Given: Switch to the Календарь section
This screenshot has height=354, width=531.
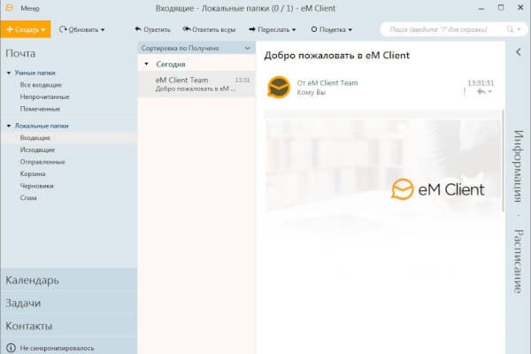Looking at the screenshot, I should point(69,281).
